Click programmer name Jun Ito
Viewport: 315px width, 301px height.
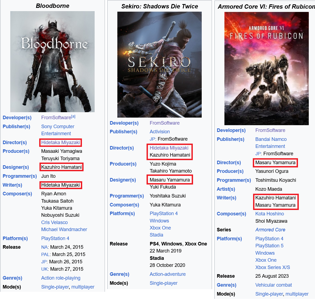[48, 176]
